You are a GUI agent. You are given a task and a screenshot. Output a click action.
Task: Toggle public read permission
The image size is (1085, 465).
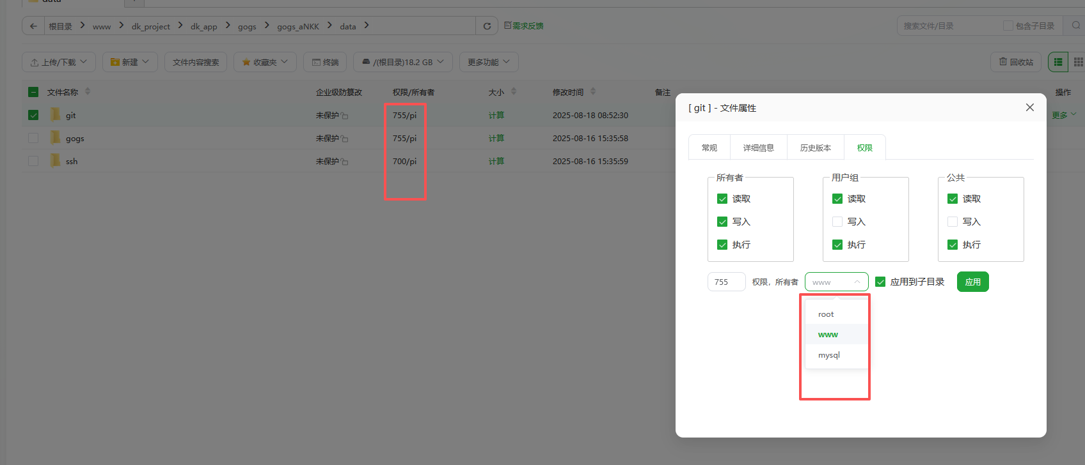[953, 199]
